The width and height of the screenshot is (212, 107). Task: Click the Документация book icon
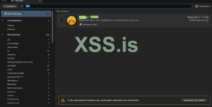click(80, 24)
